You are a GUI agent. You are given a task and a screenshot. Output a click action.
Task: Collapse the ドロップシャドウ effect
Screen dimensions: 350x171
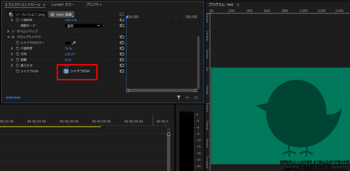click(x=9, y=37)
